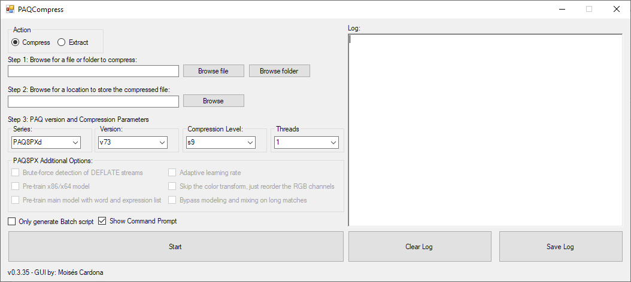Minimize the PAQCompress window

[x=562, y=10]
